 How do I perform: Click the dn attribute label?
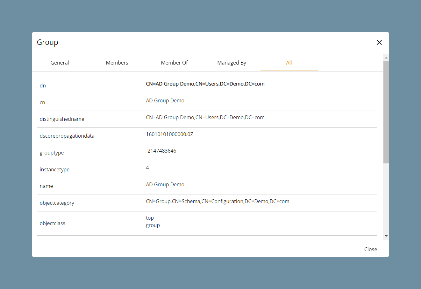(43, 86)
